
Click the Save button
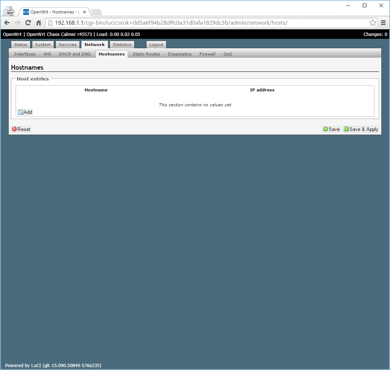point(331,129)
